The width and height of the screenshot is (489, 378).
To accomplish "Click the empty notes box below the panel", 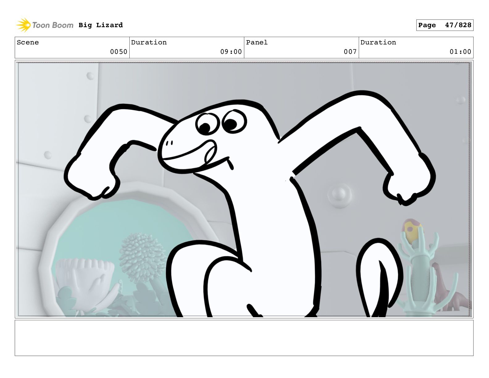I will 244,338.
